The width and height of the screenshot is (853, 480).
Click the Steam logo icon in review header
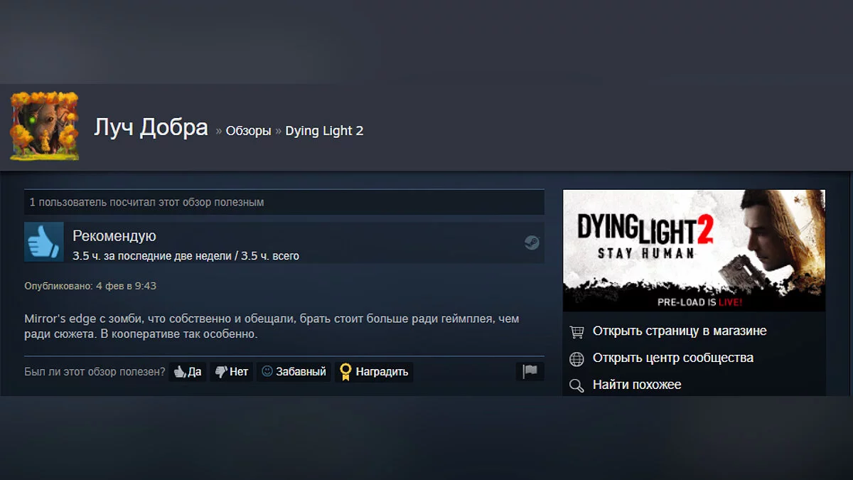click(532, 242)
